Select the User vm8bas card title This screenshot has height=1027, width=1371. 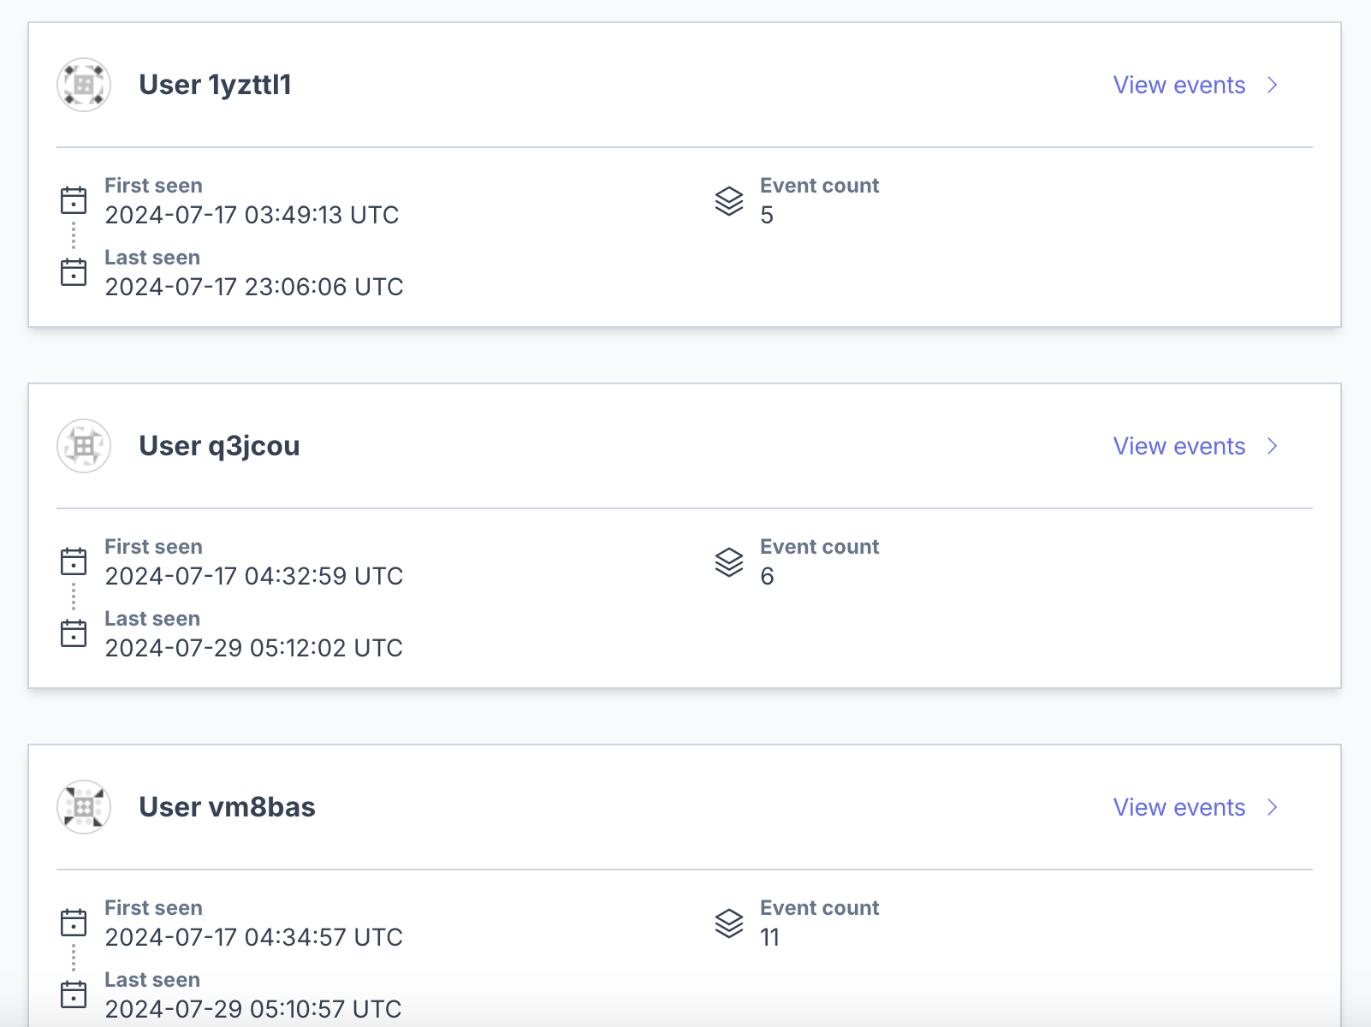click(228, 806)
